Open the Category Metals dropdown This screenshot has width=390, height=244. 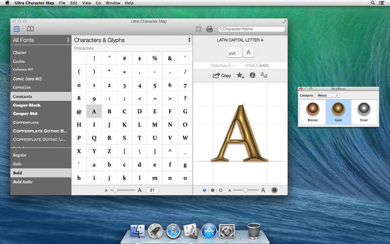327,96
